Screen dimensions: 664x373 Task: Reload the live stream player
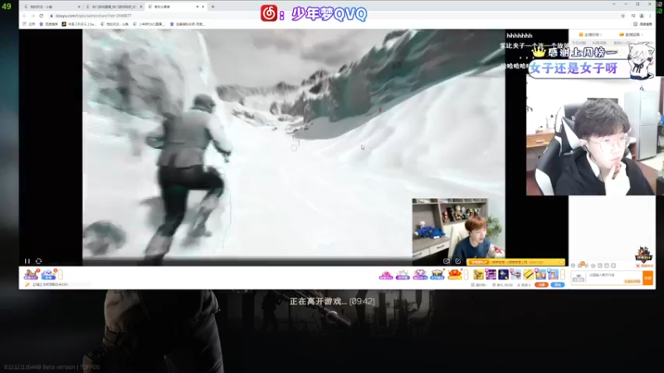(38, 261)
